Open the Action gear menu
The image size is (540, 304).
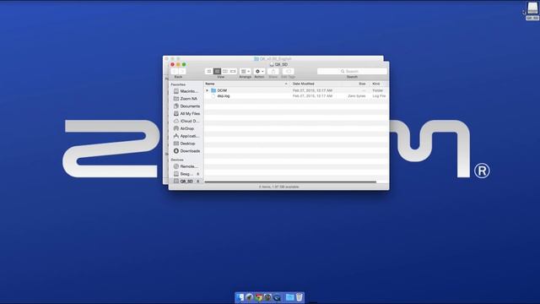tap(259, 71)
